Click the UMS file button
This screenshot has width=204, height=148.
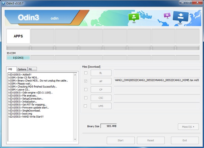coord(101,106)
